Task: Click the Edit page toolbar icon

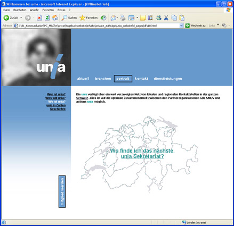Action: [x=131, y=18]
